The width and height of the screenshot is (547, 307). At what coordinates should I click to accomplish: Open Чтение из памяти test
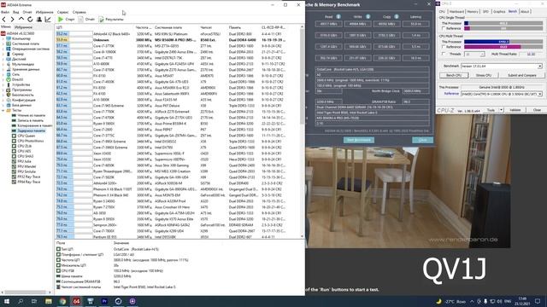click(31, 115)
